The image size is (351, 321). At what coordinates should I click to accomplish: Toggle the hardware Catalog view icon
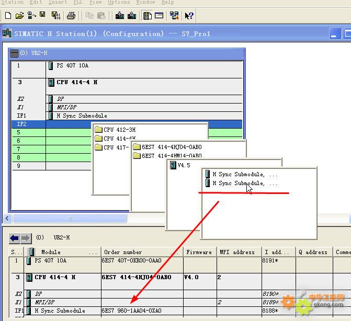click(147, 16)
